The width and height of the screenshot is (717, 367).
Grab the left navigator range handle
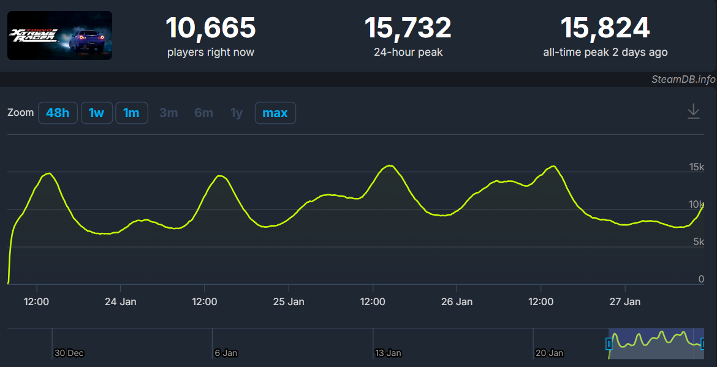point(609,344)
